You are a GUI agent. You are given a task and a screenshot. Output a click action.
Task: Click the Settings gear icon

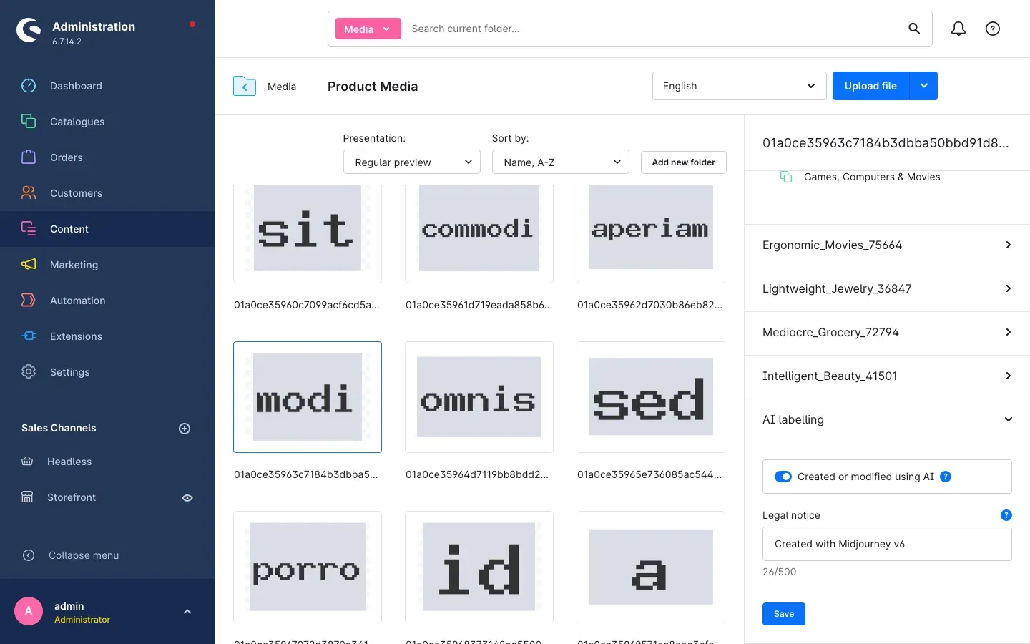pos(29,372)
